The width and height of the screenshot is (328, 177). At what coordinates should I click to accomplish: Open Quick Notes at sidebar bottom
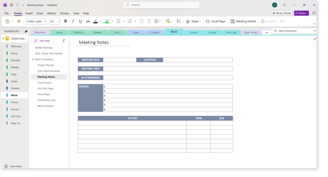pos(14,166)
